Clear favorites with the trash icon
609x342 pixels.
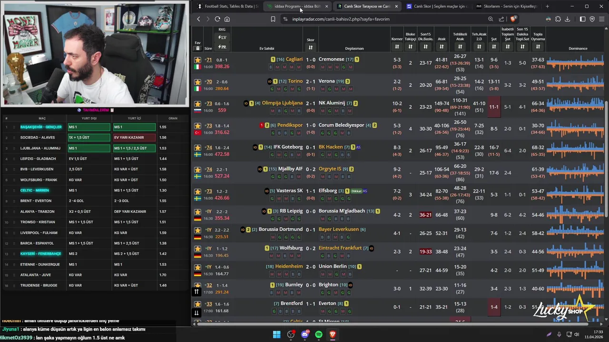tap(197, 48)
